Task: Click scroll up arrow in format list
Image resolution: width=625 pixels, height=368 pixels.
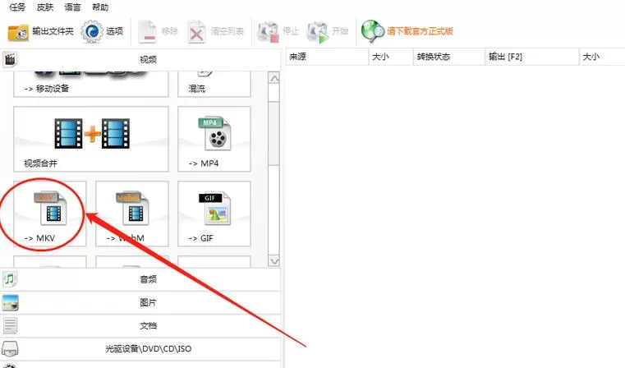Action: click(274, 79)
